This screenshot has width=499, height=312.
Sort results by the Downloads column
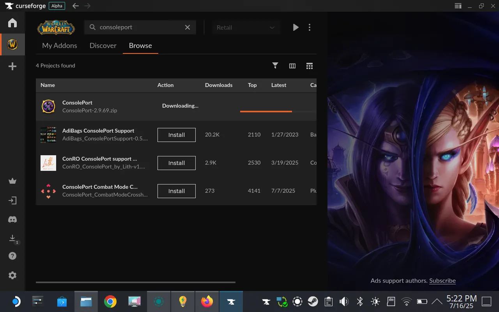tap(219, 85)
